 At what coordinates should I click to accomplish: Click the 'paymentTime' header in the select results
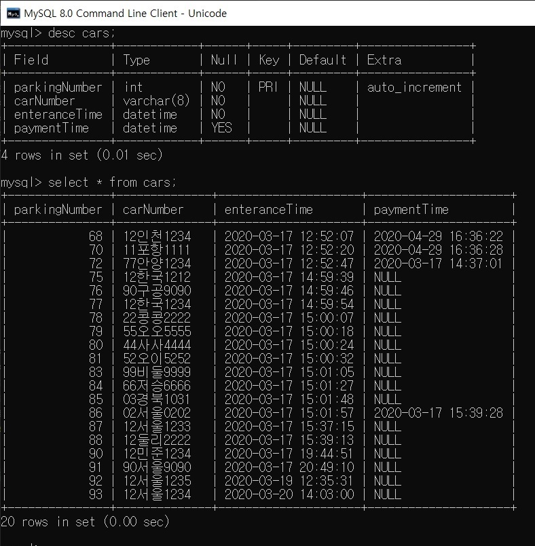(411, 210)
